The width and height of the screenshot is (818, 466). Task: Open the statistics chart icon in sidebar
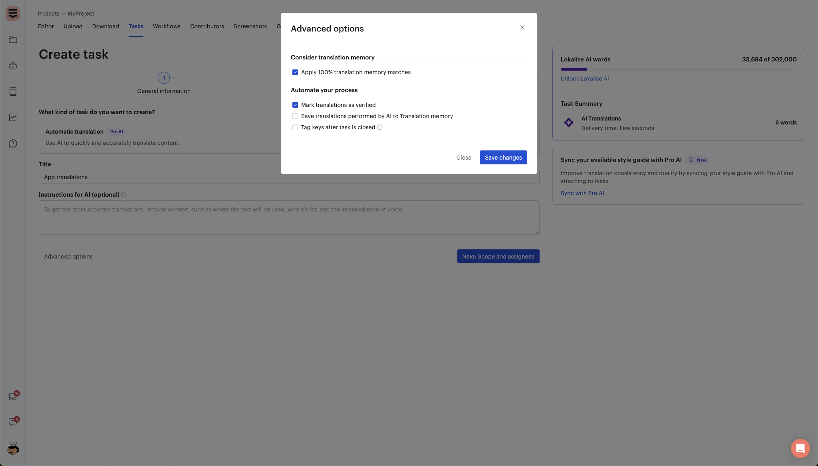(13, 117)
